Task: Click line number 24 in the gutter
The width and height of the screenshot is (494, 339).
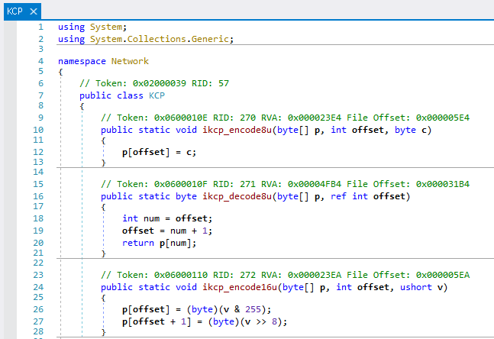Action: pyautogui.click(x=38, y=287)
